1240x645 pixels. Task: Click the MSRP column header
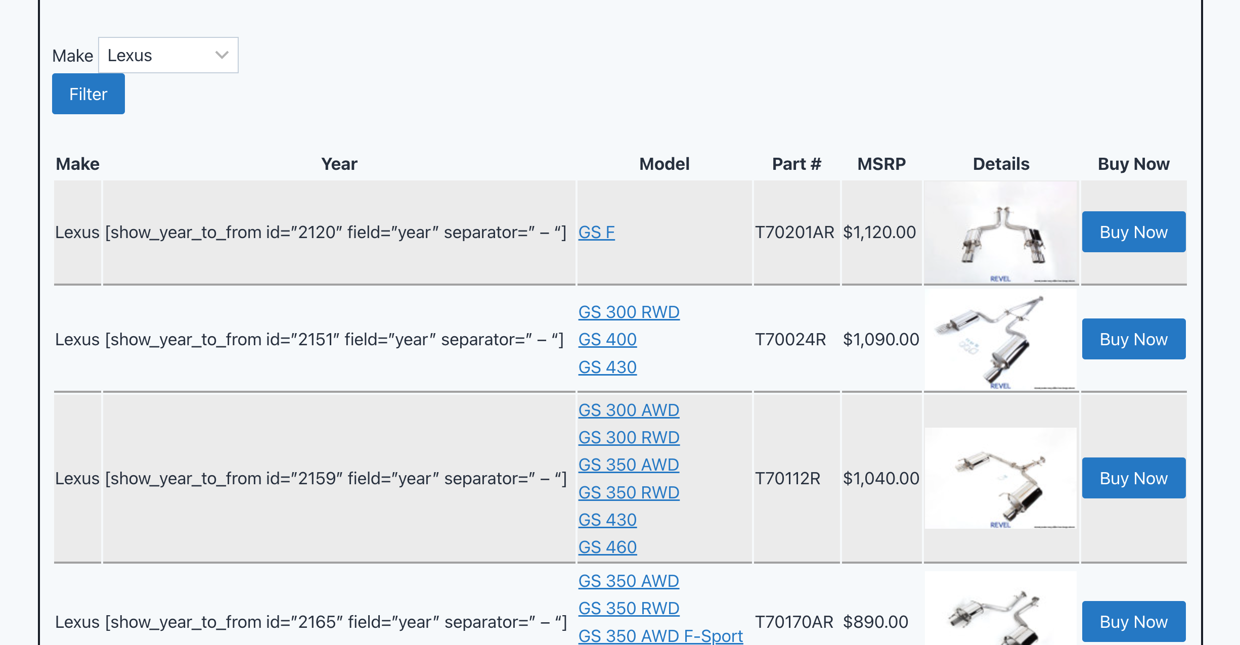[881, 164]
